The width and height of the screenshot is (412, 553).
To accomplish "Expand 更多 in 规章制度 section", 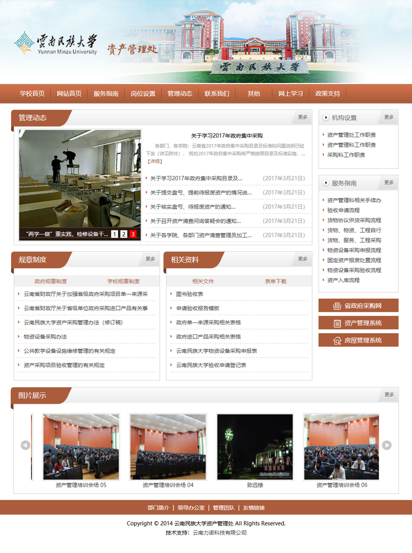I will [x=150, y=259].
